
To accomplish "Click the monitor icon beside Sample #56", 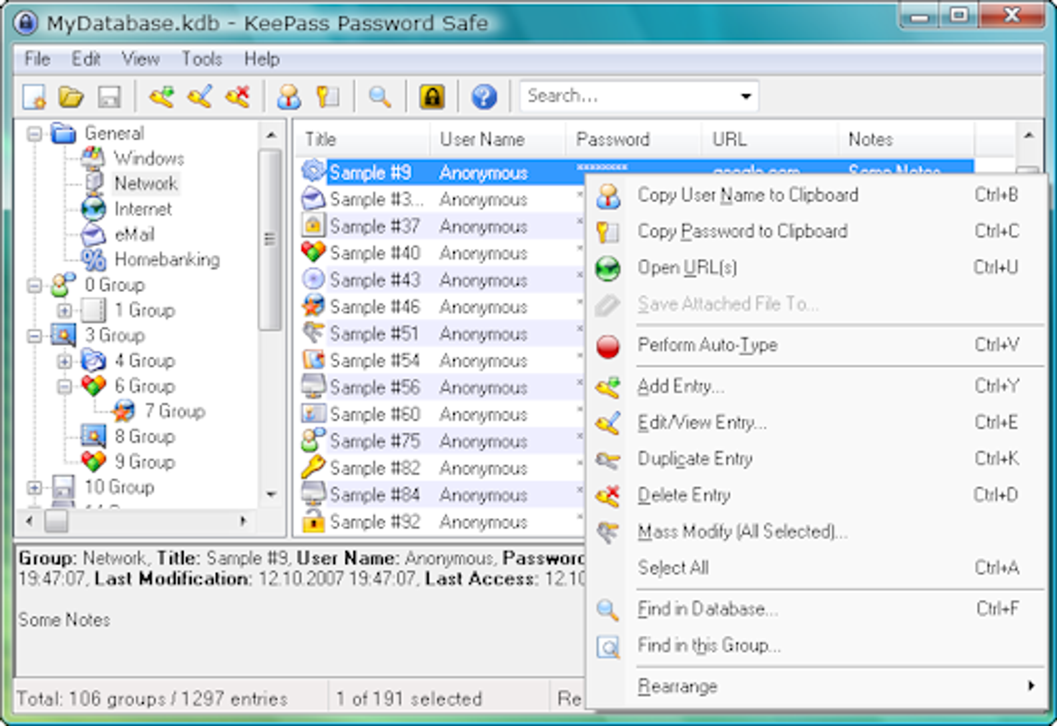I will pyautogui.click(x=313, y=386).
